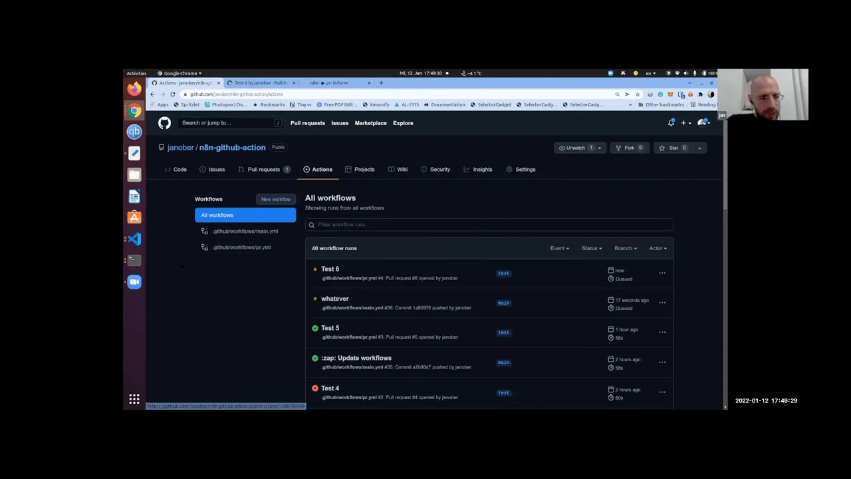Star the n8n-github-action repository

[x=670, y=148]
